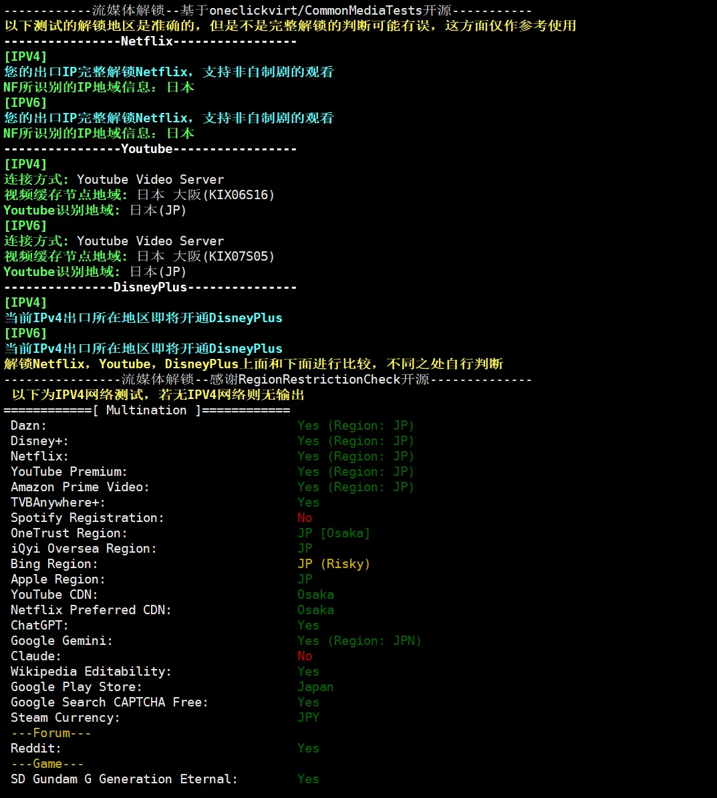The image size is (717, 798).
Task: Click the Bing Region: row label
Action: coord(54,564)
